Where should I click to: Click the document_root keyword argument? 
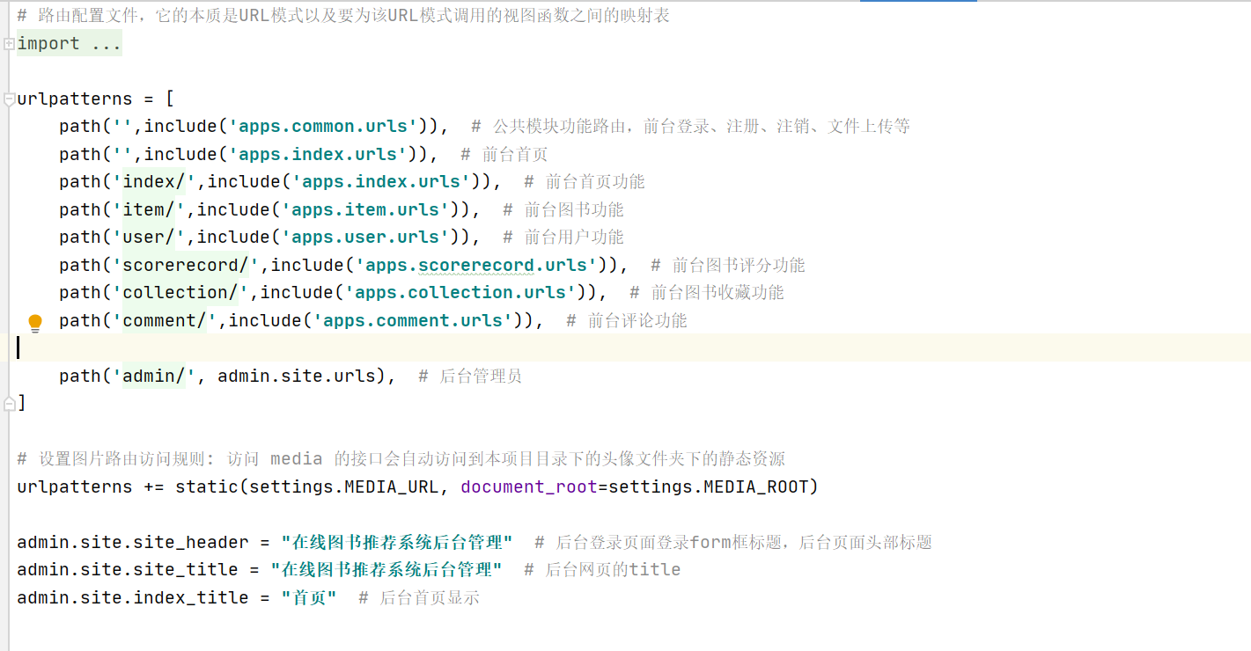coord(529,486)
